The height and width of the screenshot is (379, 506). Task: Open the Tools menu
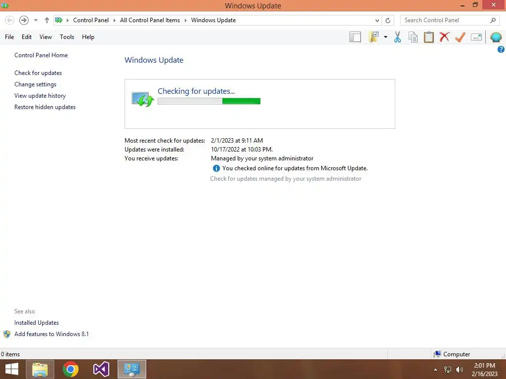pyautogui.click(x=67, y=37)
